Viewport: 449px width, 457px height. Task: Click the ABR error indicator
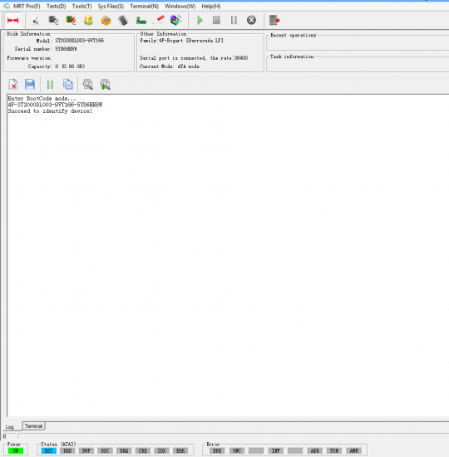coord(315,450)
